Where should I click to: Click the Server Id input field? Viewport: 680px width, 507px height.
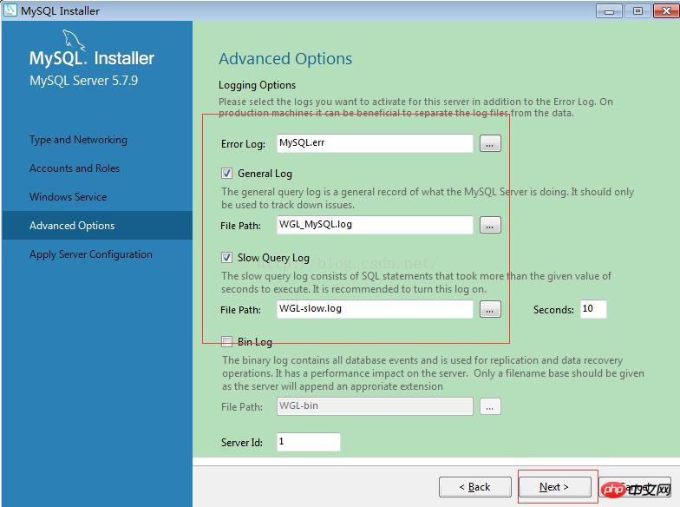pos(309,441)
